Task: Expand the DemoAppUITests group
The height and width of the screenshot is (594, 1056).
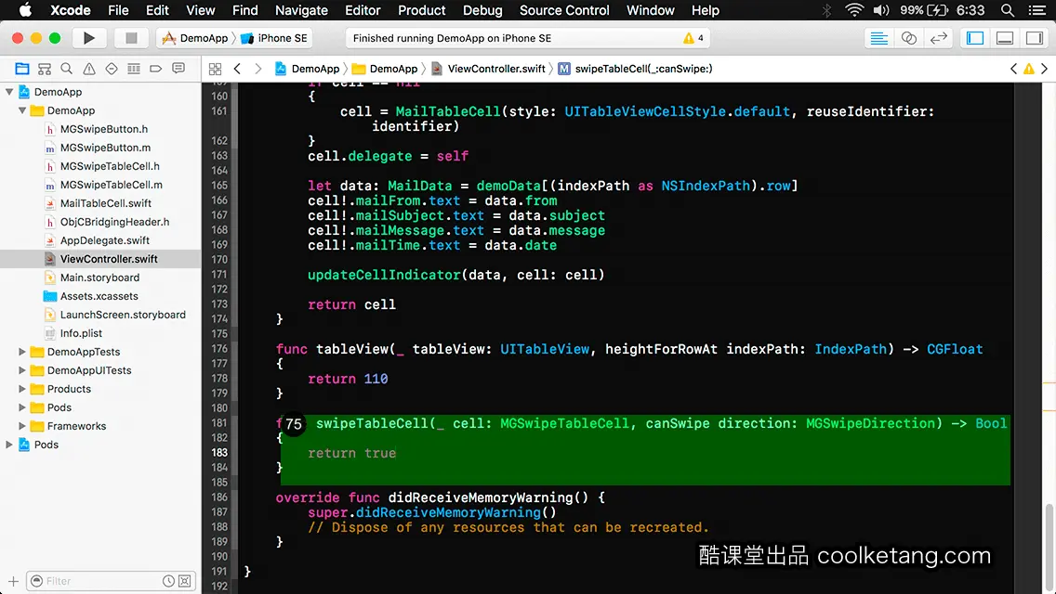Action: [x=22, y=370]
